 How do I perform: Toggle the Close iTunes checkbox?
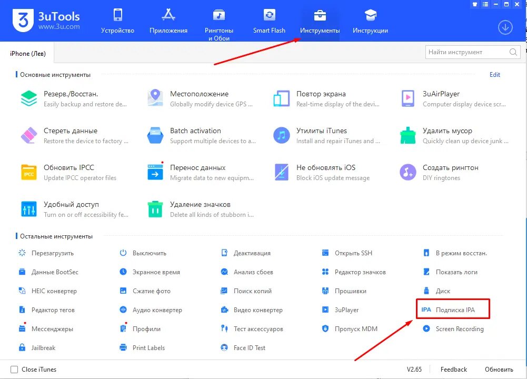14,369
